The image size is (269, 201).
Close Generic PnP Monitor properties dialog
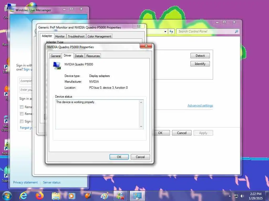pyautogui.click(x=139, y=26)
